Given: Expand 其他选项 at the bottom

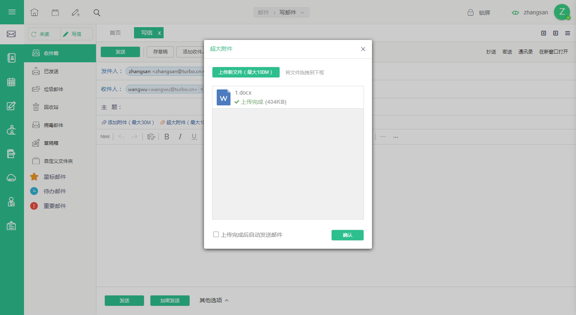Looking at the screenshot, I should [x=214, y=300].
